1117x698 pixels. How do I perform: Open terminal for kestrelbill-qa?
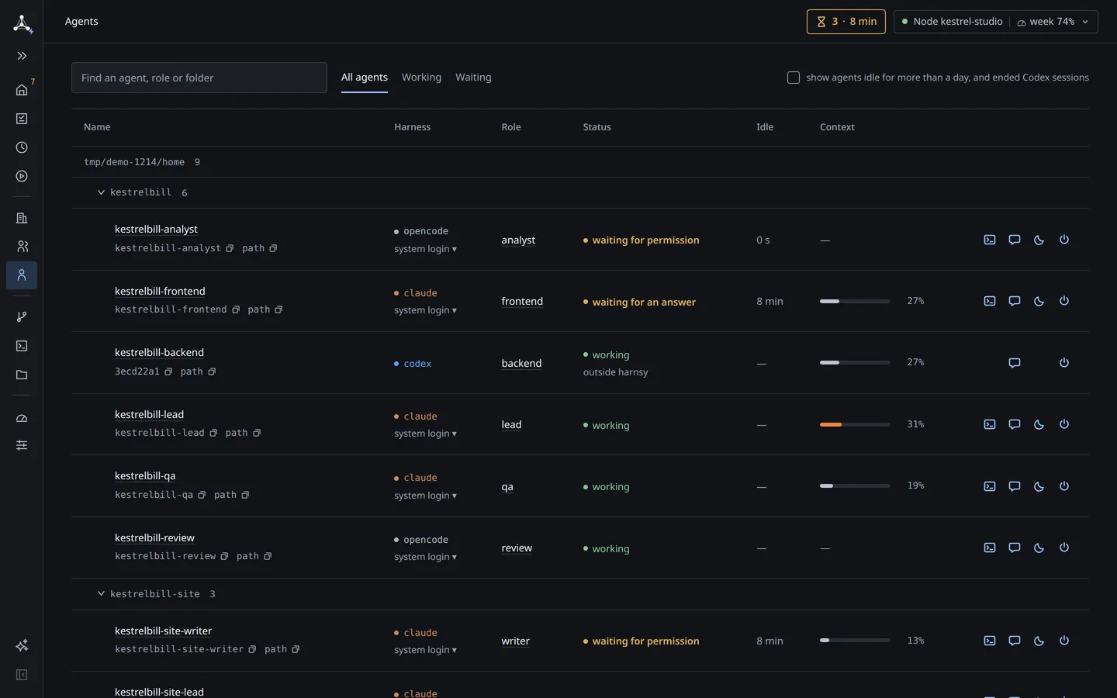[990, 486]
